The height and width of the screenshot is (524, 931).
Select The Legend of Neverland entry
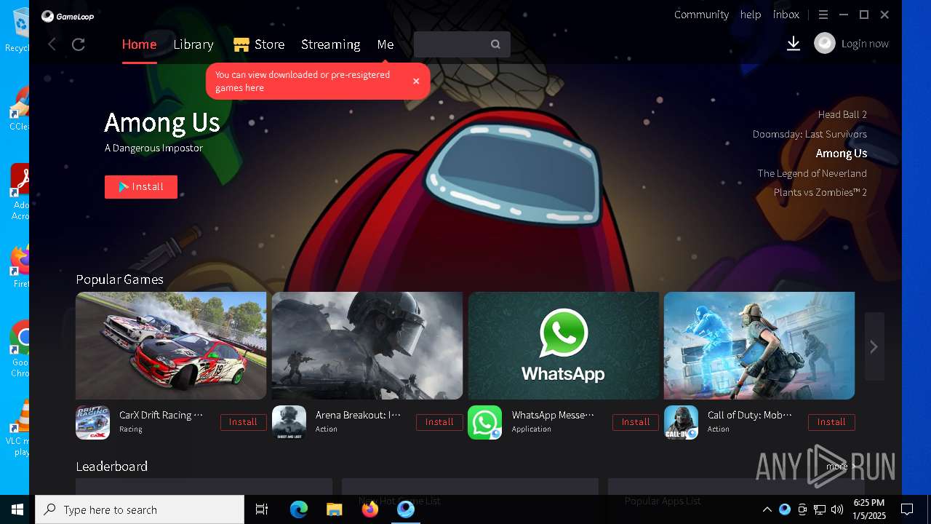pos(812,173)
